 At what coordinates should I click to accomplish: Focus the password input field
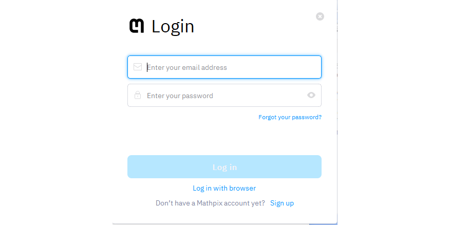(221, 95)
